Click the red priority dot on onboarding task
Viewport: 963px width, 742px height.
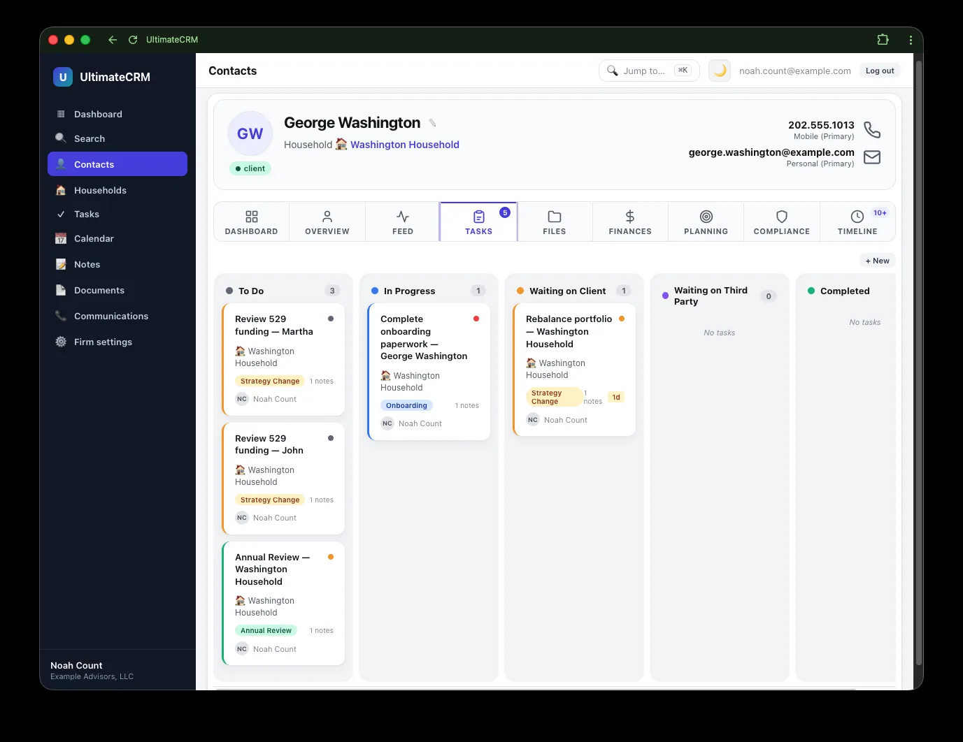click(476, 319)
